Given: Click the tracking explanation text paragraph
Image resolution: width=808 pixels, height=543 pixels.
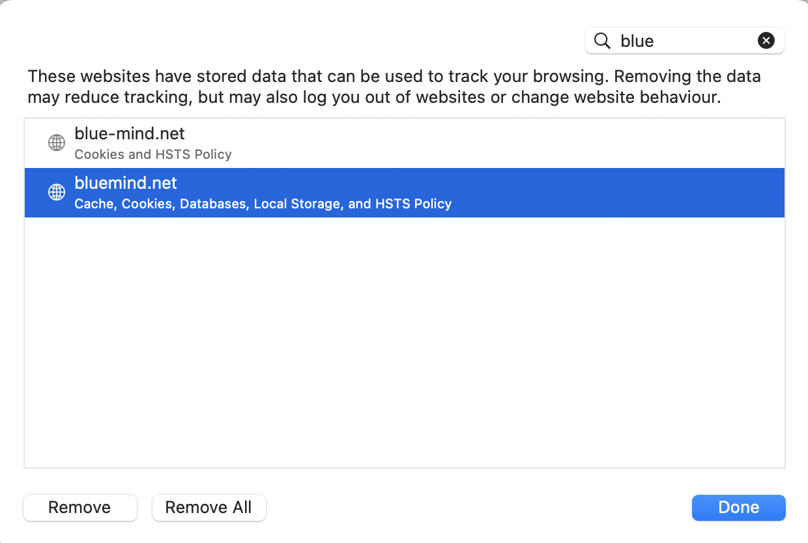Looking at the screenshot, I should [394, 87].
